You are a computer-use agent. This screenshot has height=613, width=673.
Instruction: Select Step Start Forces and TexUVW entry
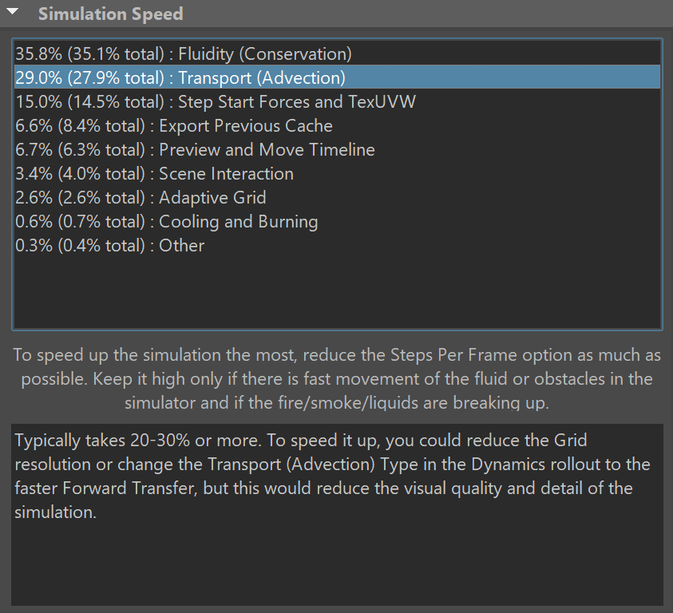[x=338, y=101]
